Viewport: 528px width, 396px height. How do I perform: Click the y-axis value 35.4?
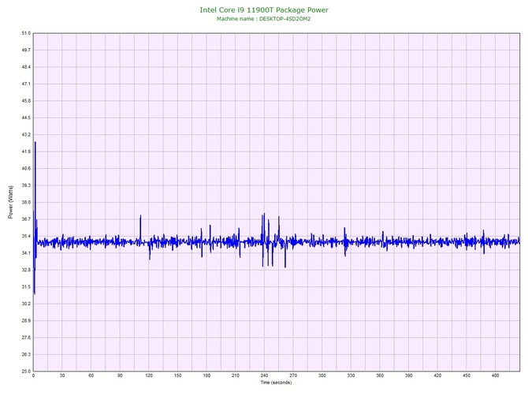[x=26, y=236]
